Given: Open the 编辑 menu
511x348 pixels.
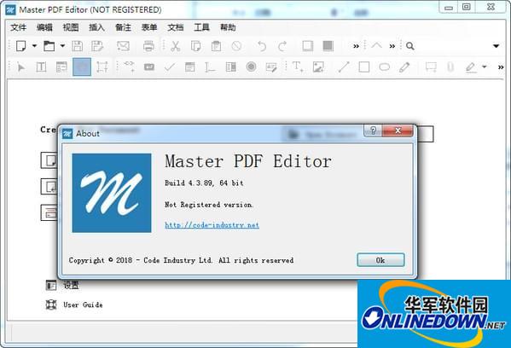Looking at the screenshot, I should coord(44,27).
